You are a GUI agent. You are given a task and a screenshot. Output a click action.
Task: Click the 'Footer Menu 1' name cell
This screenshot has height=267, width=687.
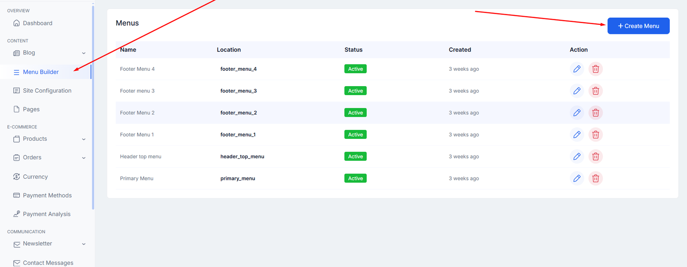pyautogui.click(x=137, y=135)
